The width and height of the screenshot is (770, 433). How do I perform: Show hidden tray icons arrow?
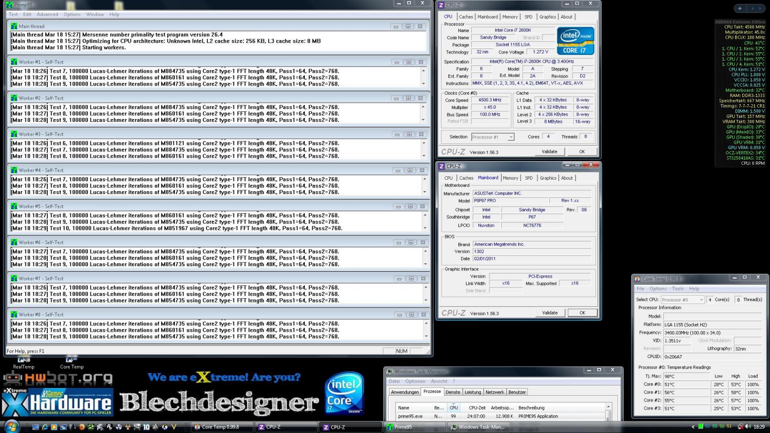693,427
